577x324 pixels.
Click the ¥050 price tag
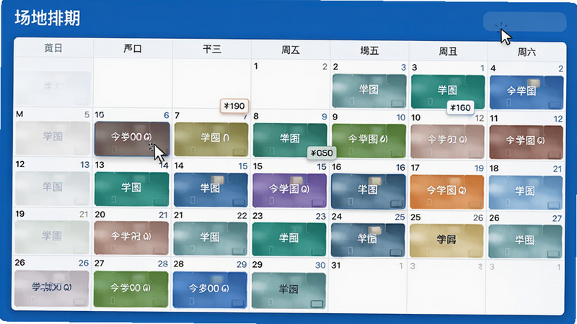tap(321, 153)
